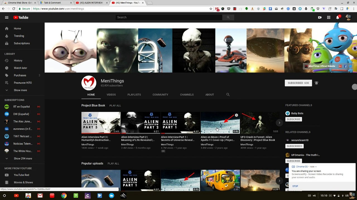
Task: Open History in the library
Action: pyautogui.click(x=18, y=61)
